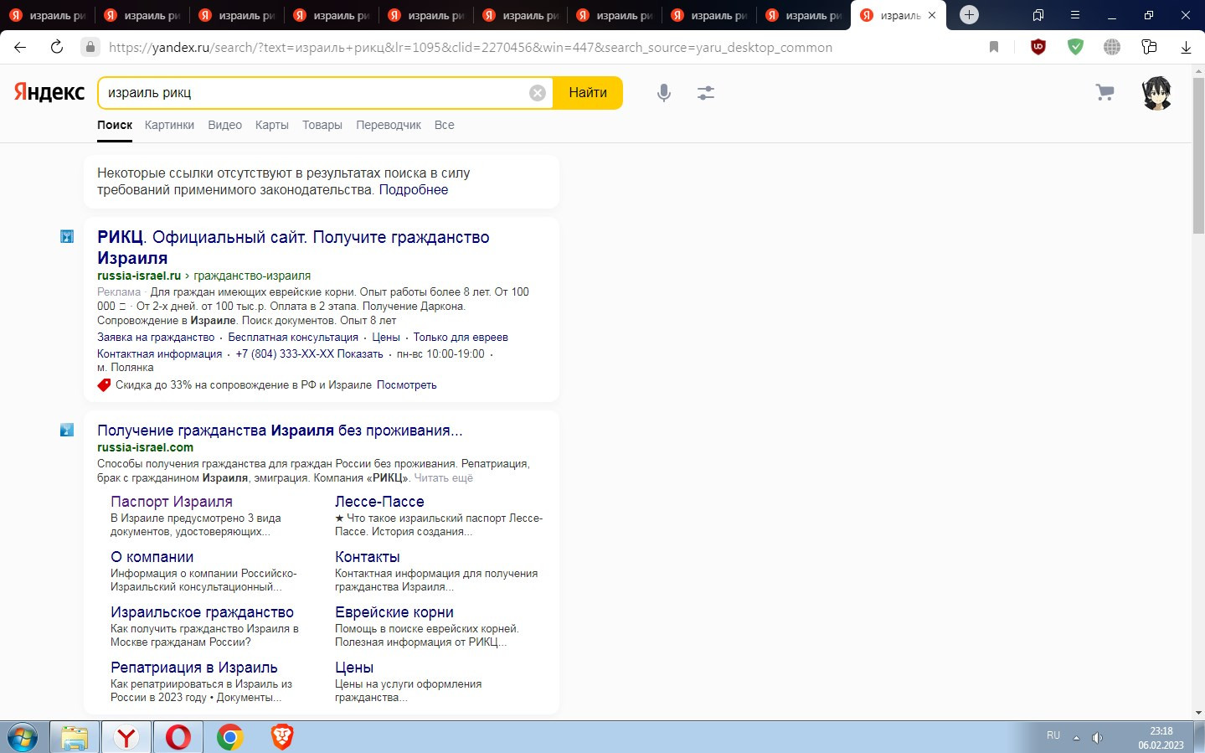1205x753 pixels.
Task: Open the uBlock Origin extension
Action: 1038,47
